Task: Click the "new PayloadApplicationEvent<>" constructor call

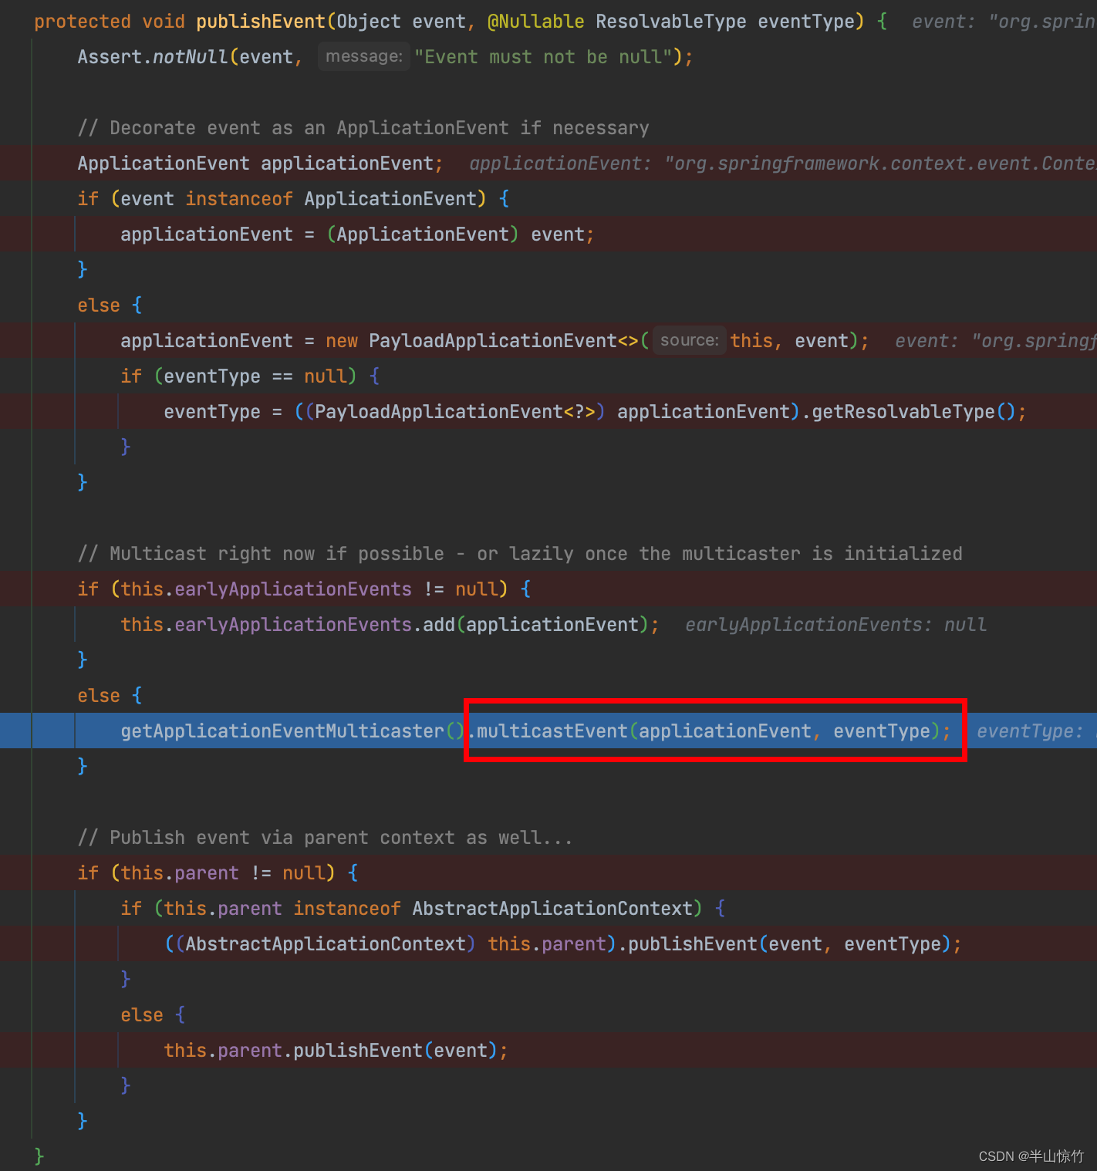Action: [482, 341]
